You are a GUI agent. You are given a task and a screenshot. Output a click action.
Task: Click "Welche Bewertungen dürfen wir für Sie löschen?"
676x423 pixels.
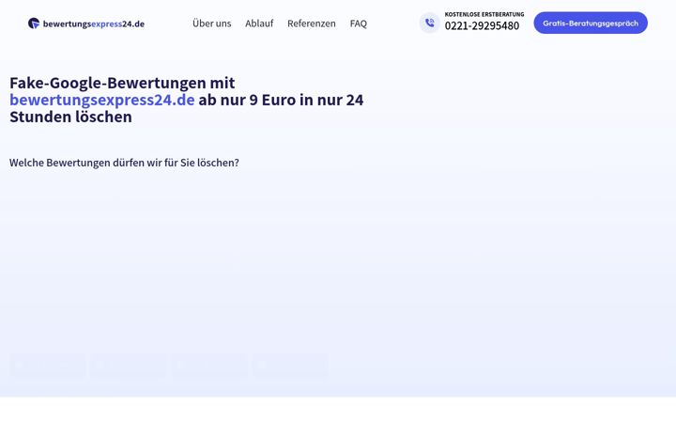(124, 163)
